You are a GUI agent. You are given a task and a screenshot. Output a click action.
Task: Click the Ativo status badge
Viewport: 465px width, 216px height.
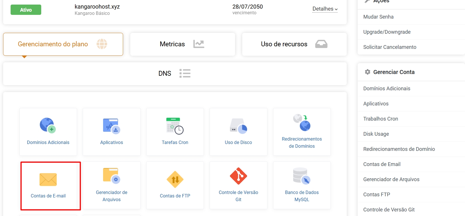(x=26, y=10)
